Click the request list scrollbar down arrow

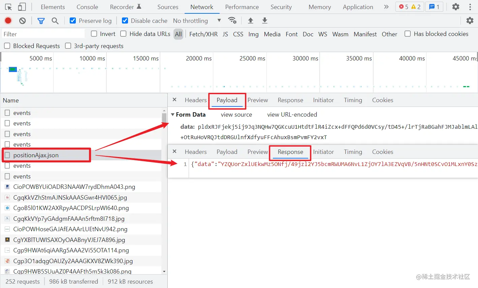click(164, 271)
